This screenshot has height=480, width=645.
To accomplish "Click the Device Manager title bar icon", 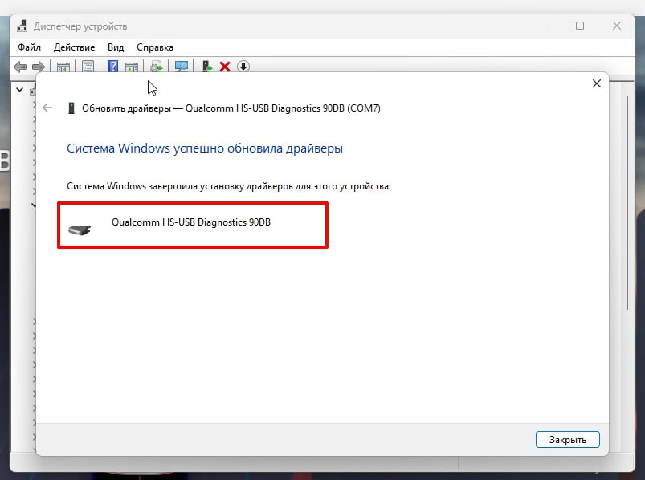I will tap(22, 26).
